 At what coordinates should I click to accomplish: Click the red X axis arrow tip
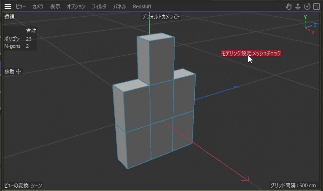246,179
